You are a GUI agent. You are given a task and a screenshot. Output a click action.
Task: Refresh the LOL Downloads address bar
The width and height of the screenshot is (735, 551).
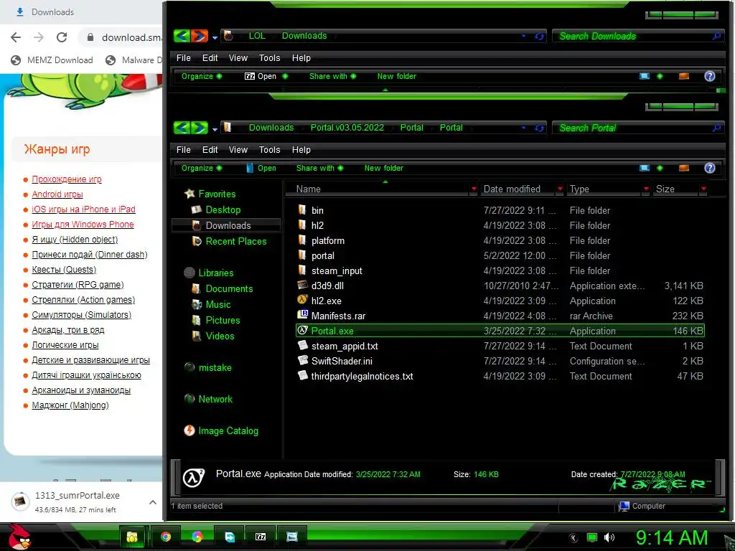(x=539, y=36)
